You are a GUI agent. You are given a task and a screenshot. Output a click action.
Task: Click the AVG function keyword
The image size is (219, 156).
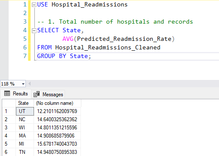coord(68,39)
